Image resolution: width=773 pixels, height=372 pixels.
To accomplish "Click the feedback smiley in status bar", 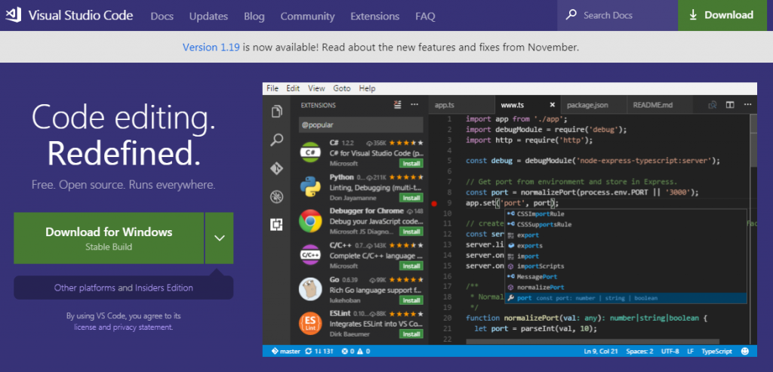I will click(x=745, y=352).
